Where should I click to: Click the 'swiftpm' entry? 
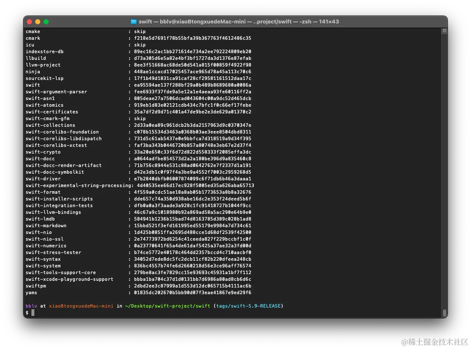point(36,286)
